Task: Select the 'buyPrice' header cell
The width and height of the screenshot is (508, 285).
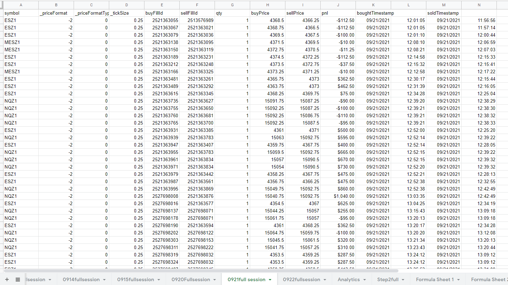Action: (x=268, y=13)
